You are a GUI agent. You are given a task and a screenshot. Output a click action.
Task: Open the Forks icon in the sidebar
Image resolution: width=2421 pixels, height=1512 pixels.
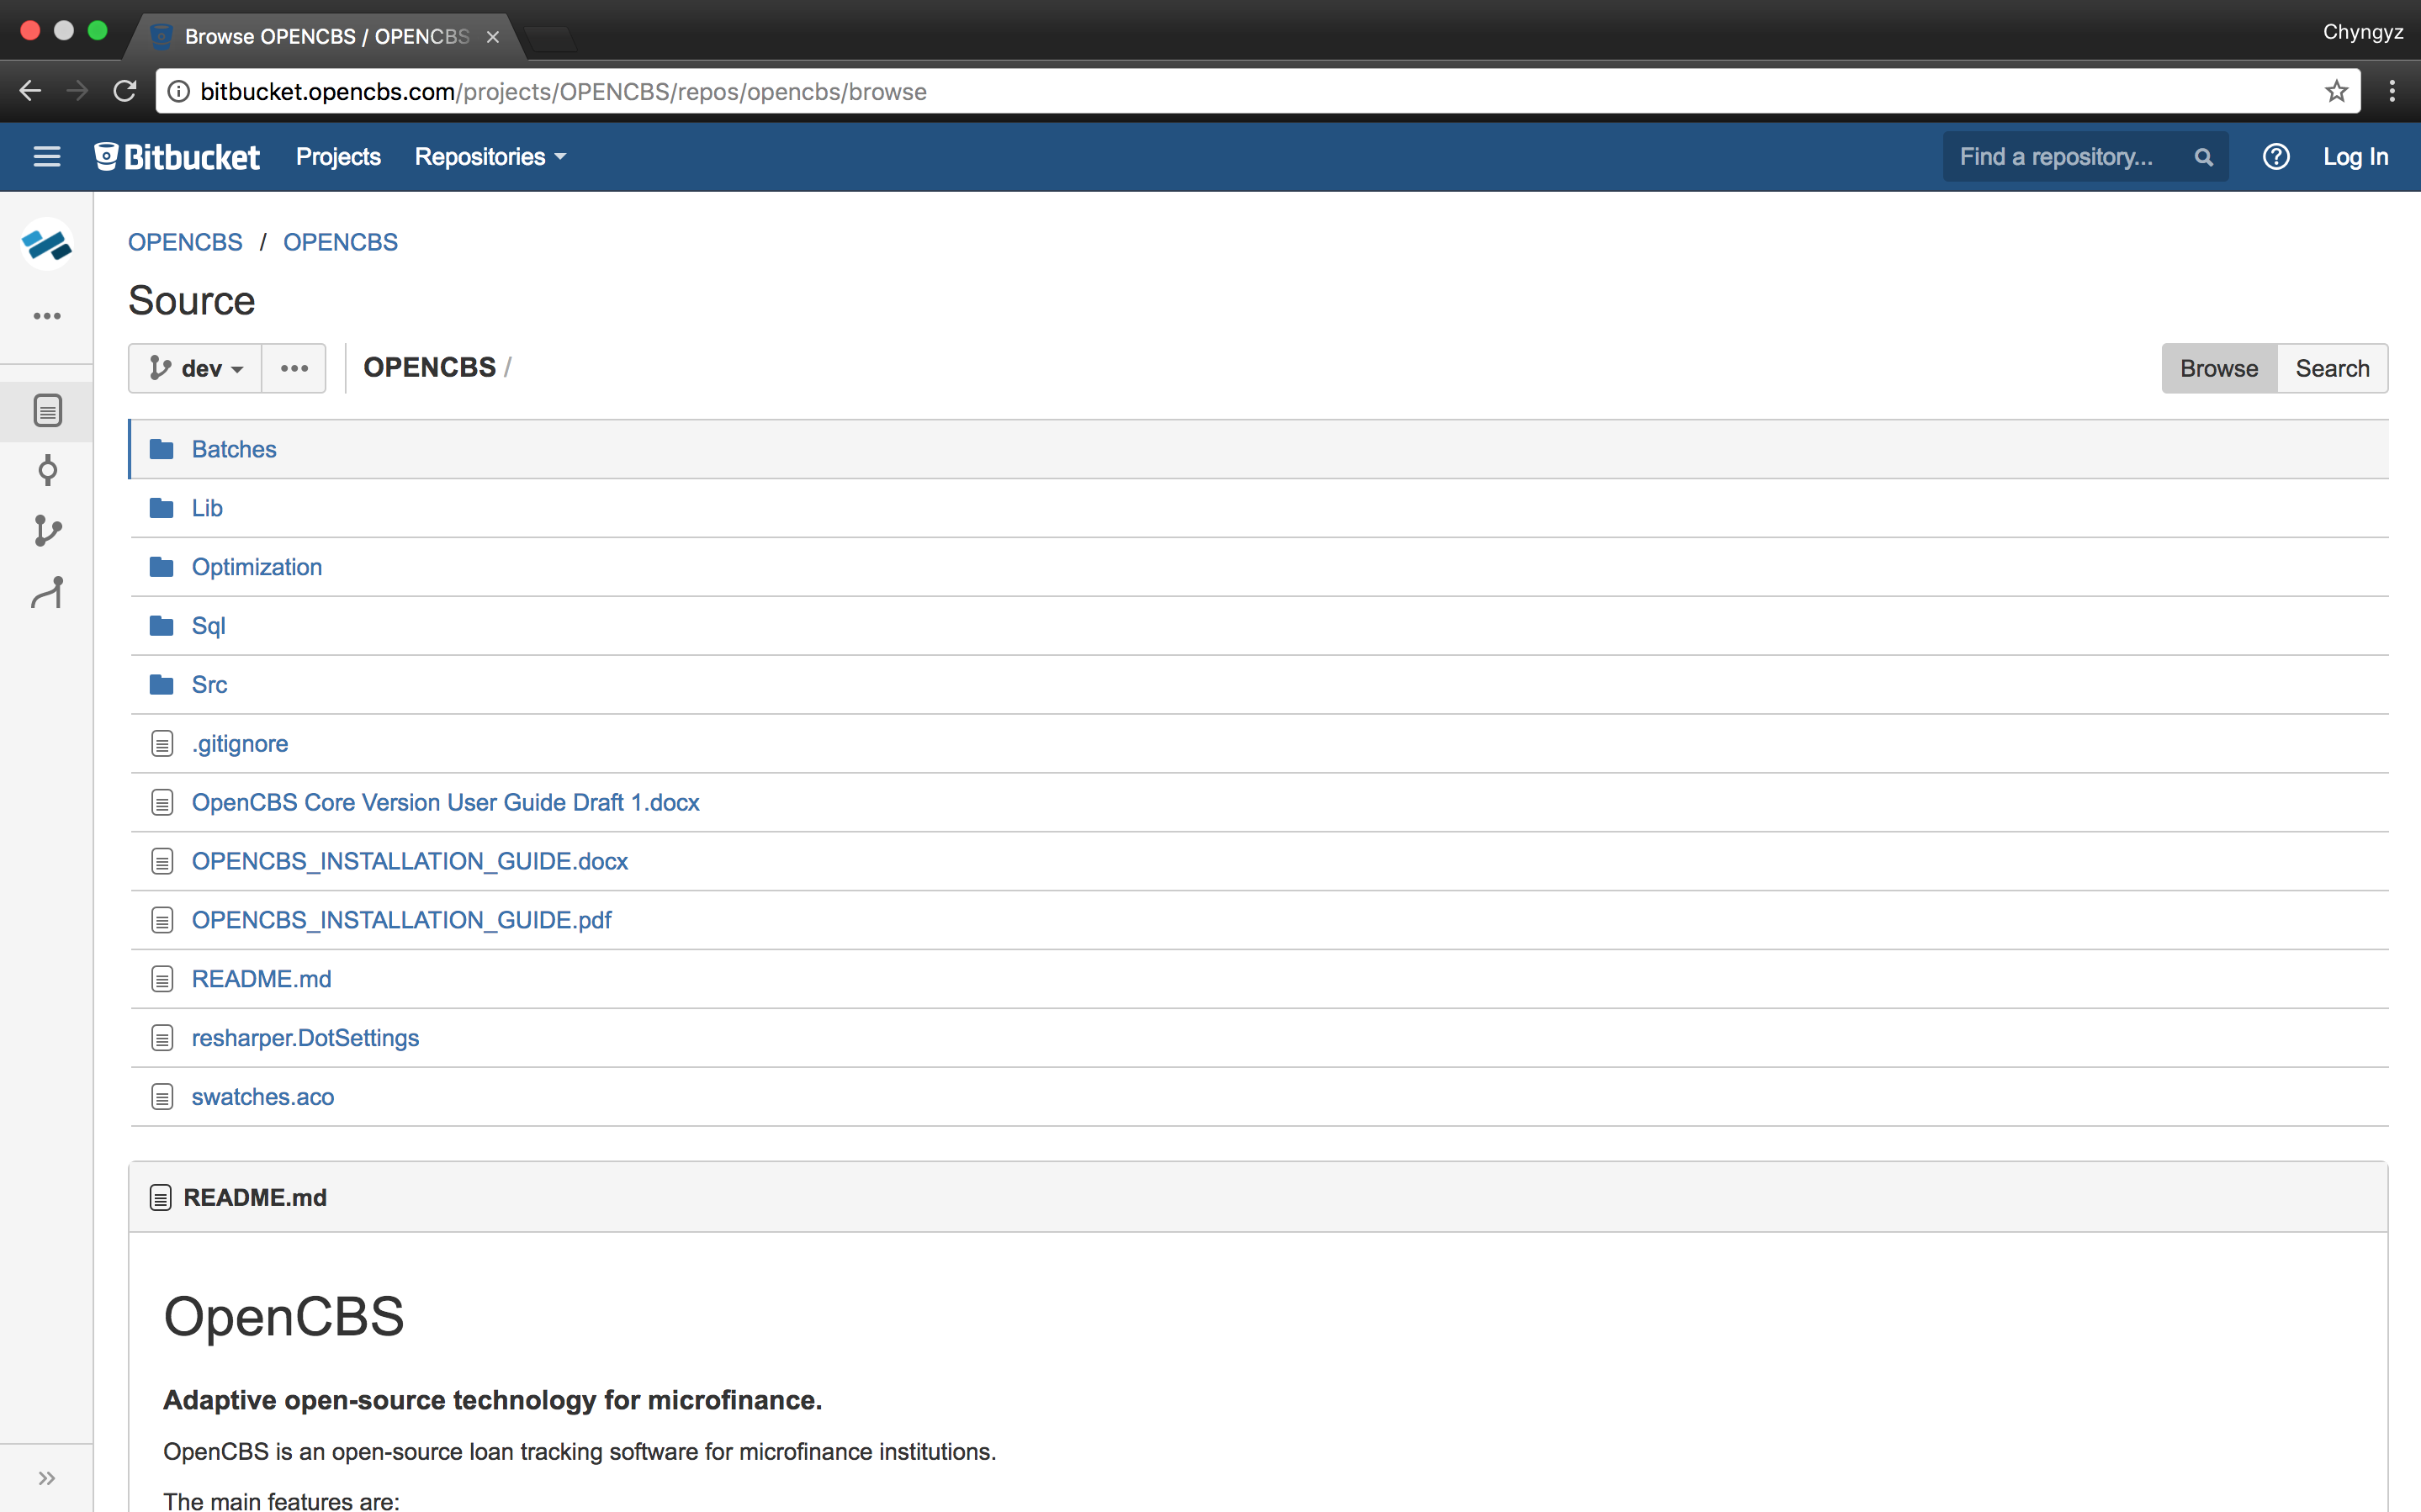click(47, 592)
